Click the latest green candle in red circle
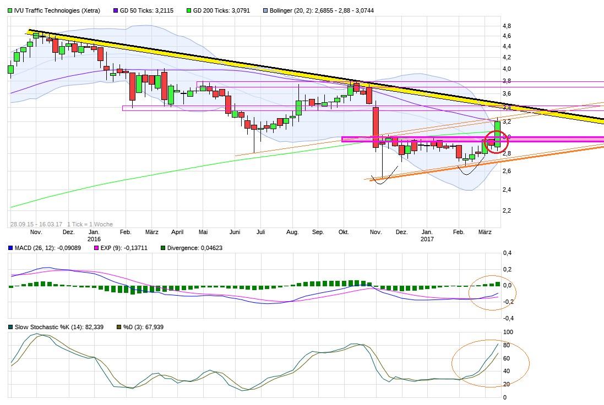Image resolution: width=604 pixels, height=405 pixels. 497,134
